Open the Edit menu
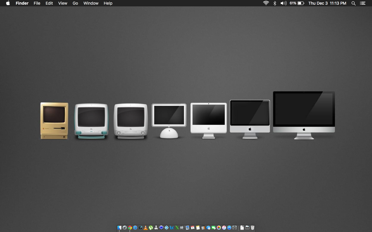372x232 pixels. coord(49,3)
